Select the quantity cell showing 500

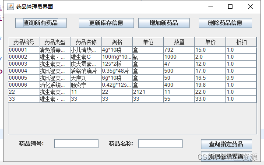pos(179,71)
